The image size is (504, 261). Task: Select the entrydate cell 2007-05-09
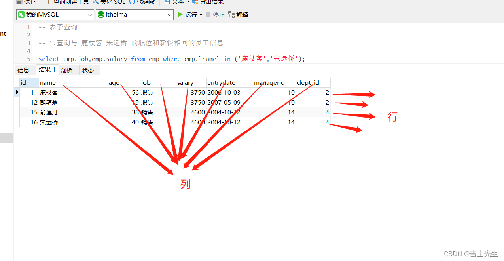tap(229, 102)
